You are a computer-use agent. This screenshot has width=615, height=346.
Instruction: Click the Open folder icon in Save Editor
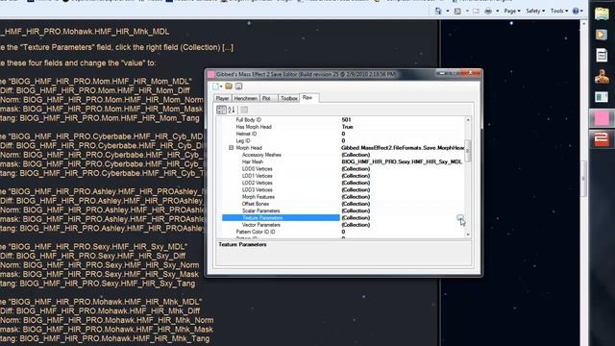click(229, 86)
